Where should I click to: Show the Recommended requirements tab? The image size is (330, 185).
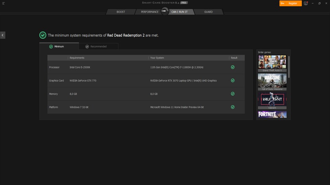click(98, 46)
